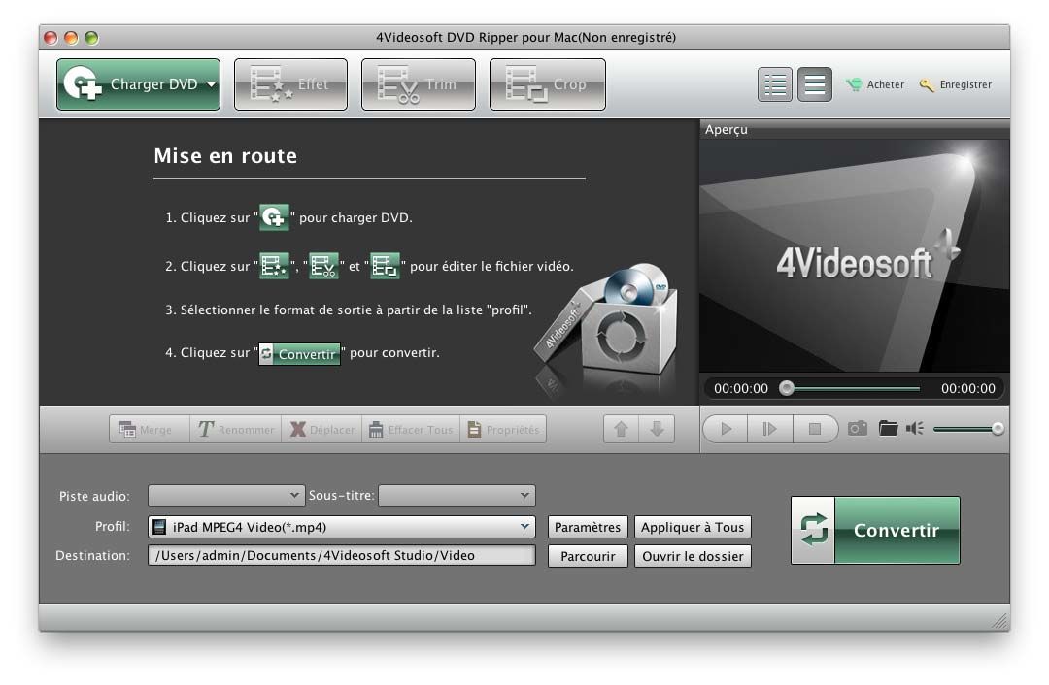Click the window title text

tap(525, 38)
